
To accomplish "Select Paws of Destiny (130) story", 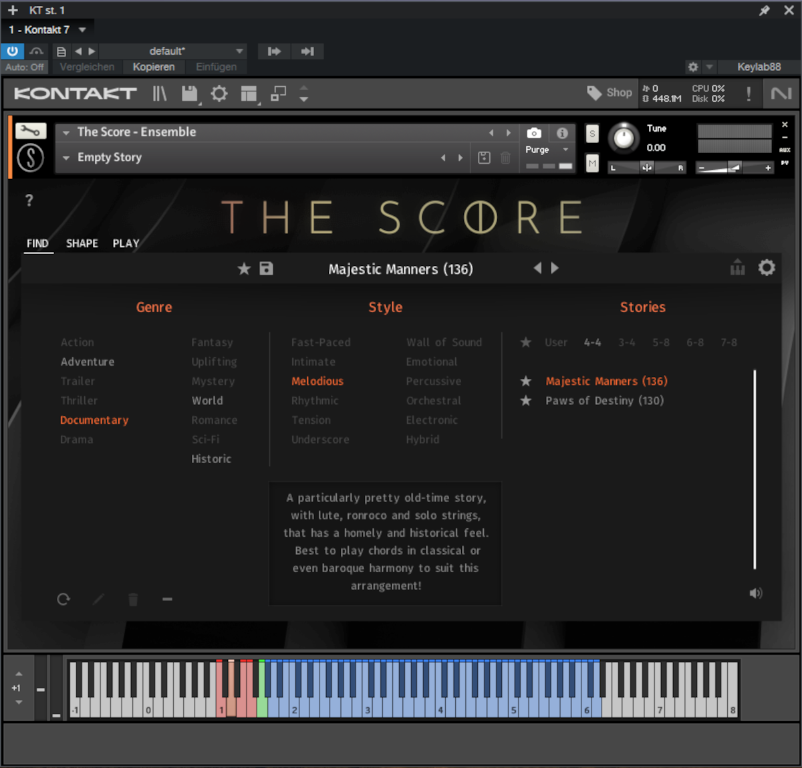I will pyautogui.click(x=604, y=400).
